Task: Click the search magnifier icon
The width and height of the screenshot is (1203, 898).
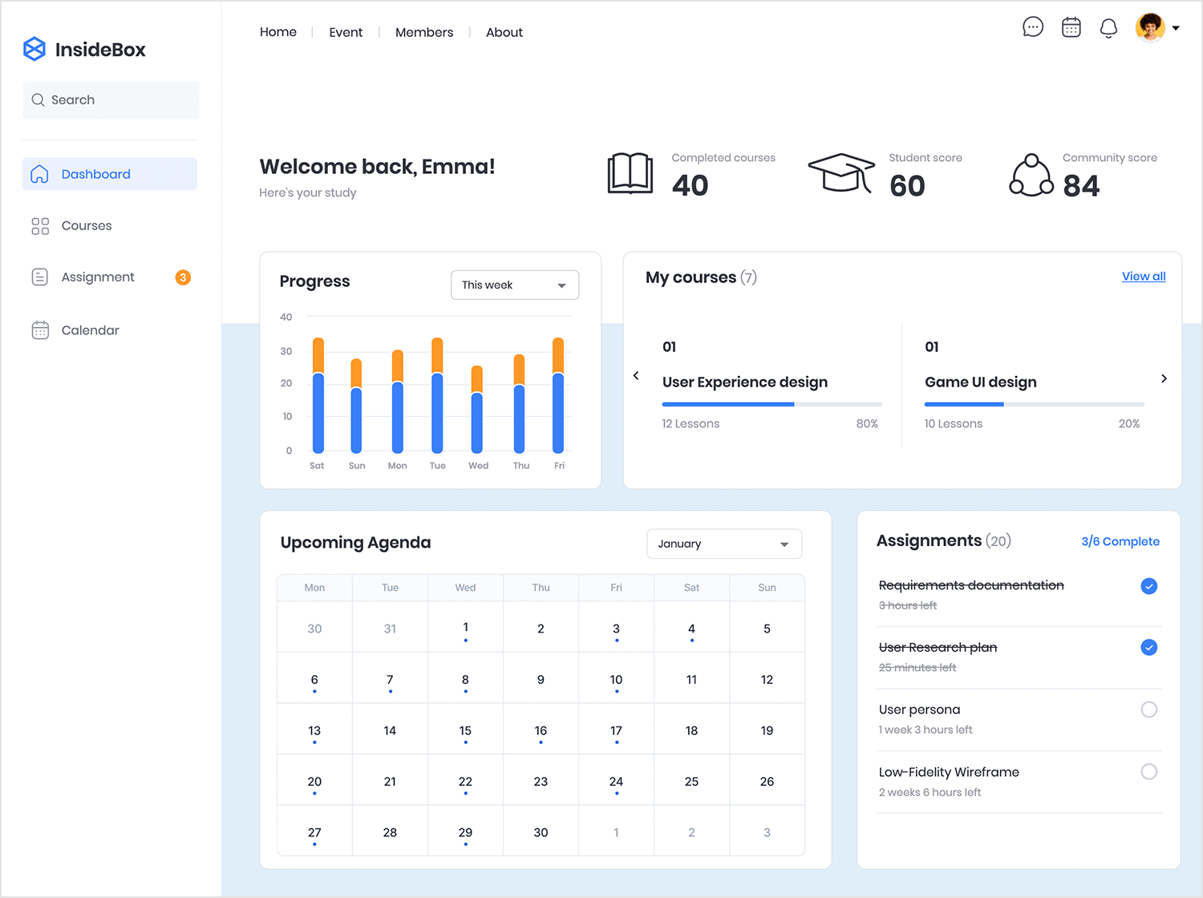Action: 38,100
